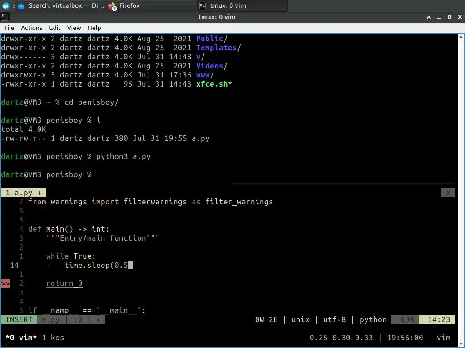
Task: Click the Firefox icon in taskbar
Action: click(112, 6)
